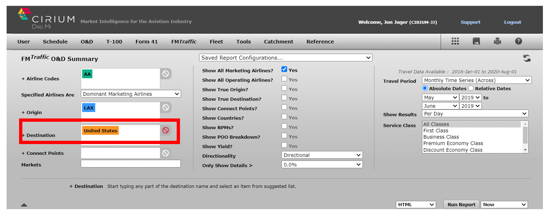Screen dimensions: 555x215
Task: Click the + Airline Codes label
Action: [x=40, y=79]
